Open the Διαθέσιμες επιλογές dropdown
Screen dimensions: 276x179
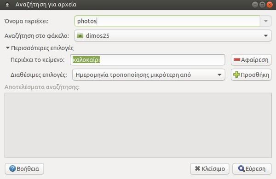149,75
